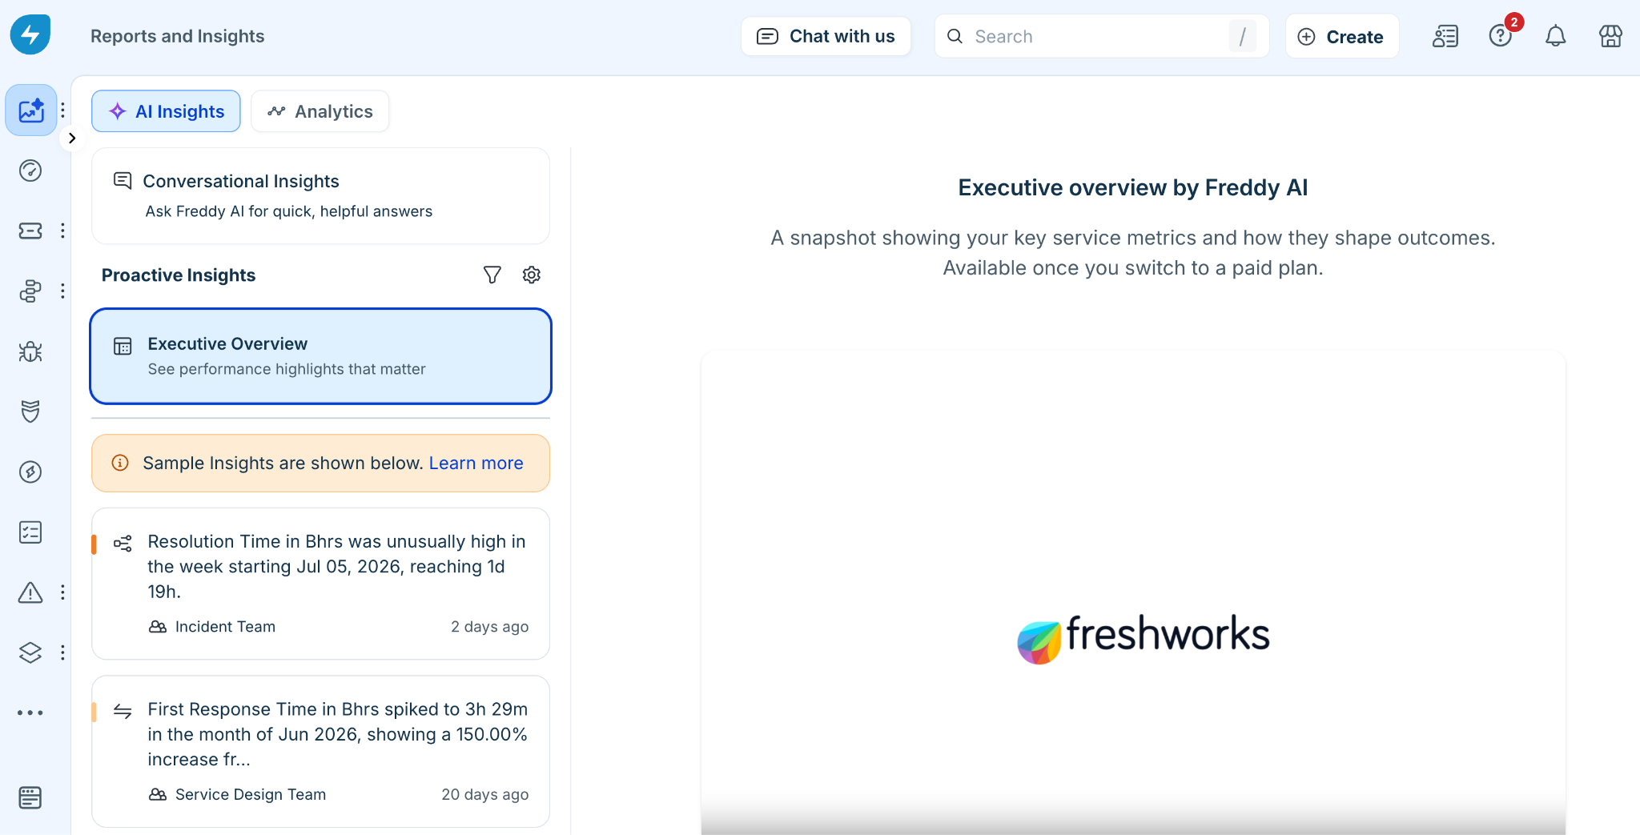Open the marketplace store icon
Image resolution: width=1640 pixels, height=835 pixels.
pos(1610,36)
